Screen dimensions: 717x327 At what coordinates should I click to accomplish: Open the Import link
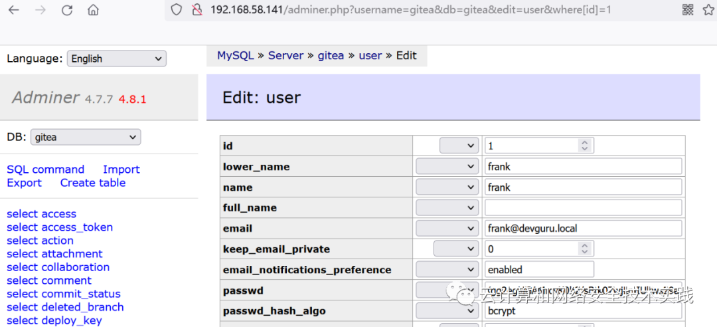click(121, 169)
